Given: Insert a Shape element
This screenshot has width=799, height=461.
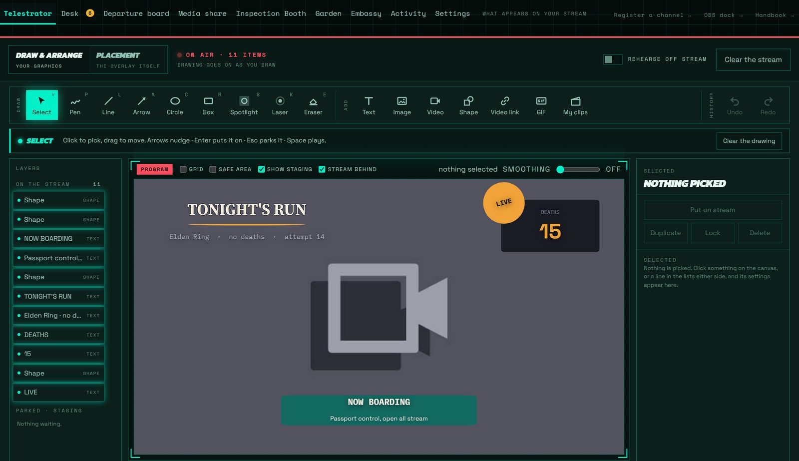Looking at the screenshot, I should (468, 105).
